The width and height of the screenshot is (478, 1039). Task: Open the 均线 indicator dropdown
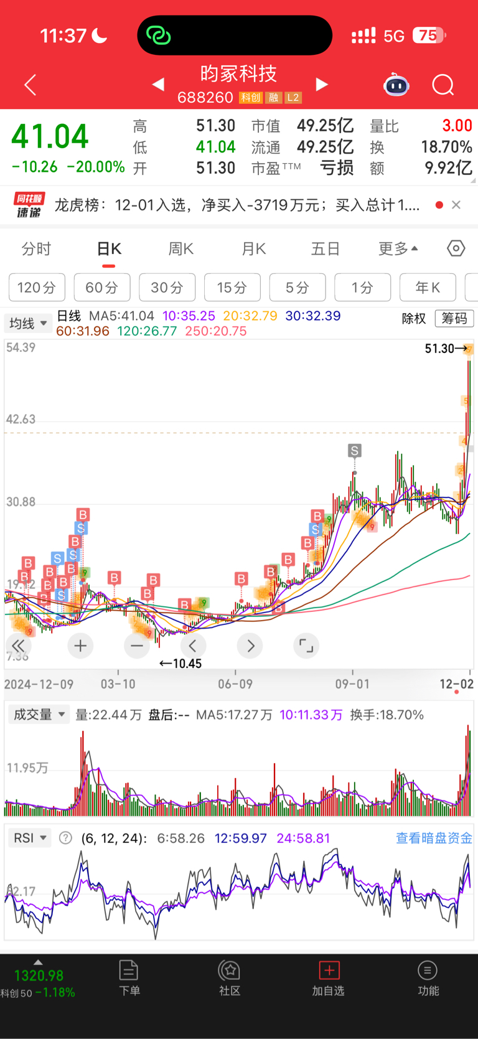click(x=28, y=323)
